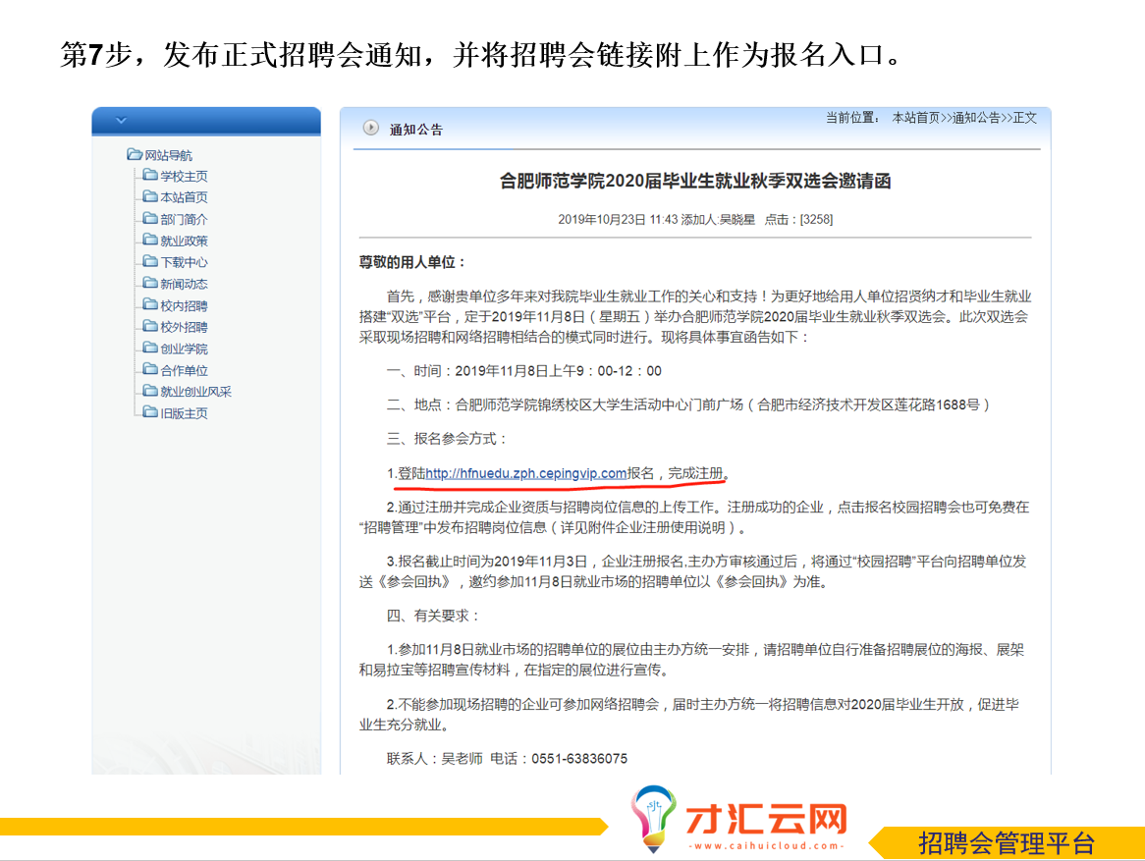Screen dimensions: 1145x861
Task: Click 通知公告 in the breadcrumb path
Action: (x=976, y=118)
